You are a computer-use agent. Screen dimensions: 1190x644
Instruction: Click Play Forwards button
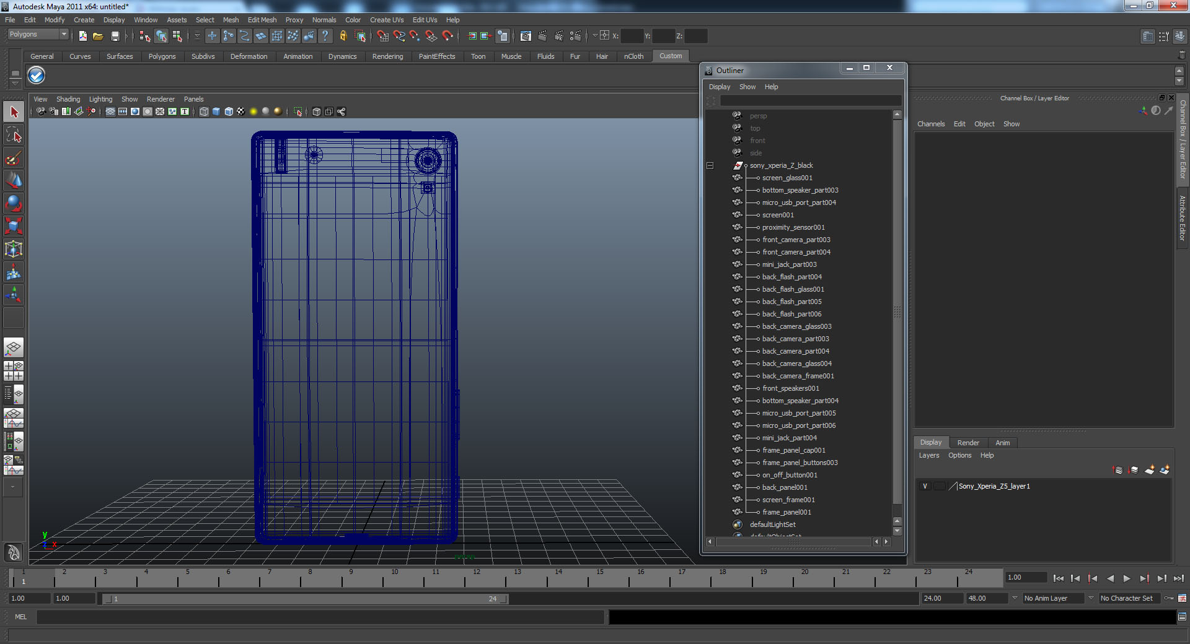coord(1127,578)
